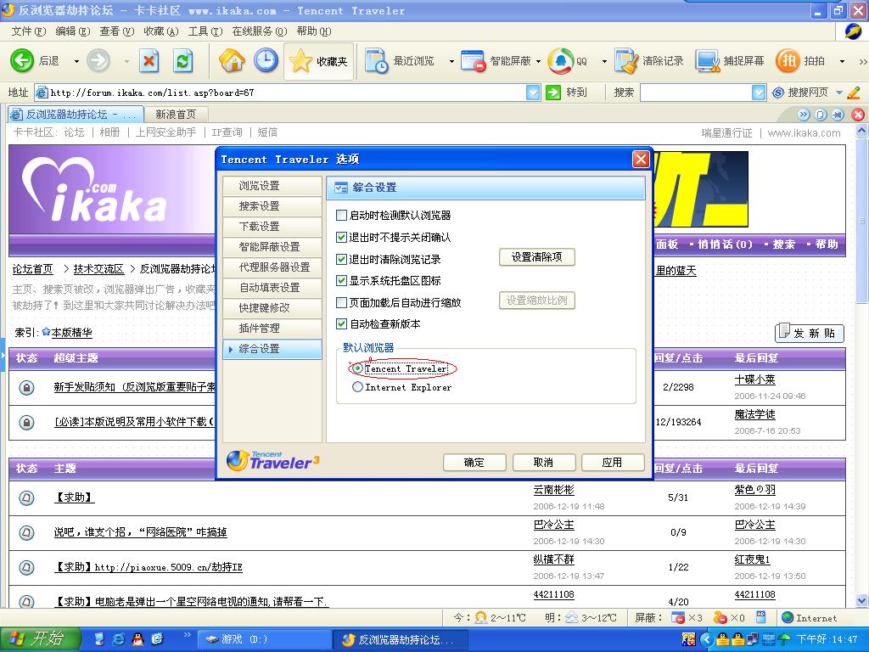Viewport: 869px width, 652px height.
Task: Click the green Back arrow icon
Action: coord(22,60)
